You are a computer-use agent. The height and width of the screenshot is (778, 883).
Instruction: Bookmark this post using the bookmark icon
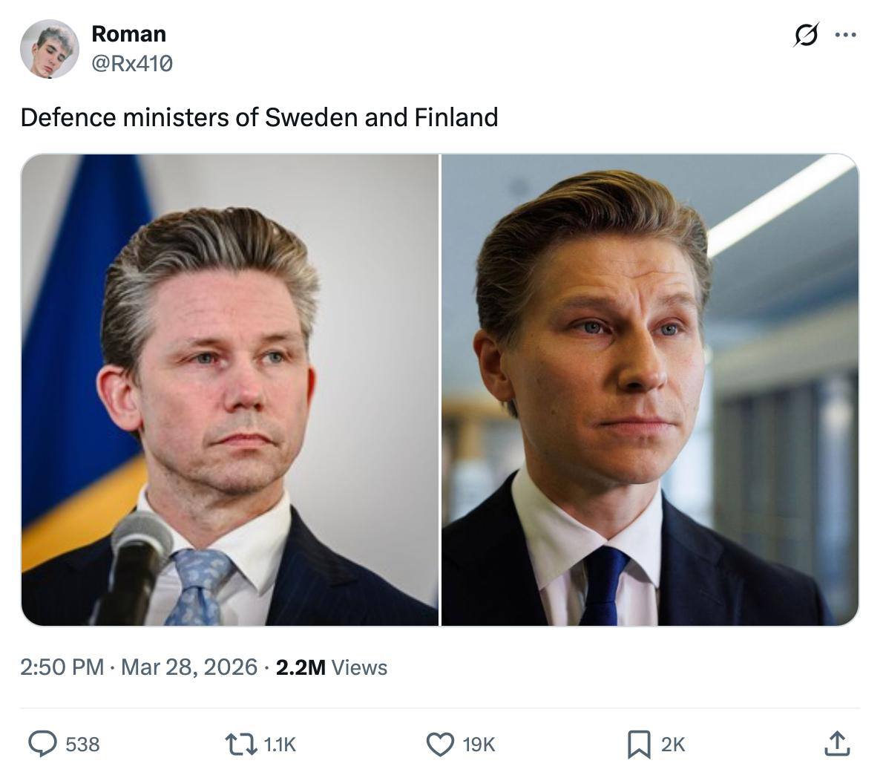[x=638, y=743]
